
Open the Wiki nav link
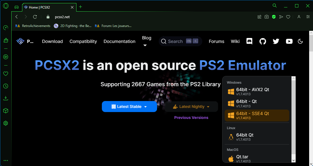[x=235, y=41]
